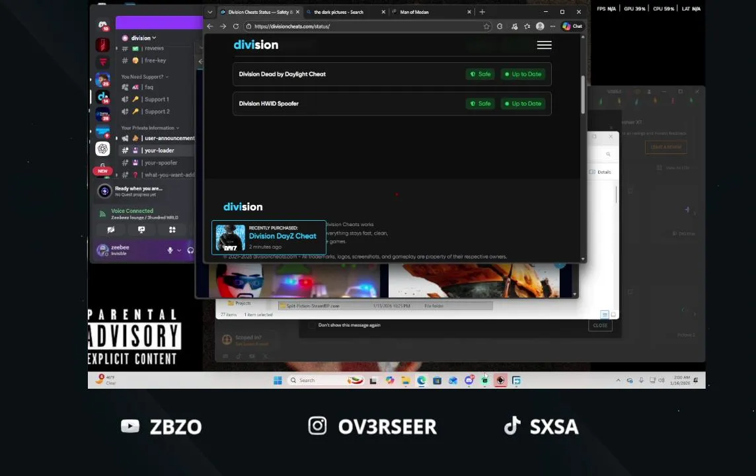Click CLOSE button in background dialog

(600, 325)
